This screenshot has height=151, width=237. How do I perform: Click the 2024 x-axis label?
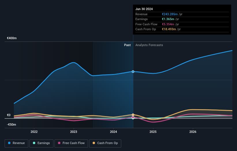click(x=113, y=132)
